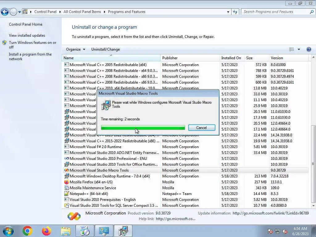Screen dimensions: 316x237
Task: Click the Forward navigation arrow
Action: click(x=13, y=12)
